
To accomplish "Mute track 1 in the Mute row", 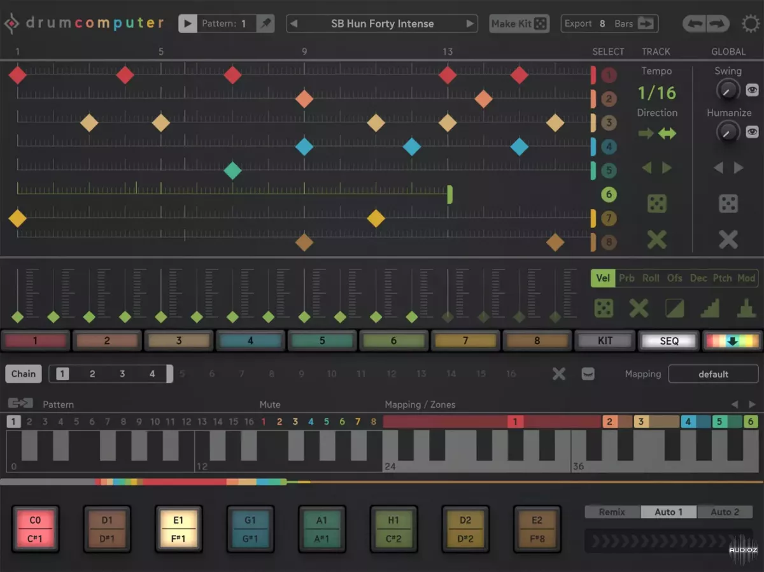I will tap(264, 422).
